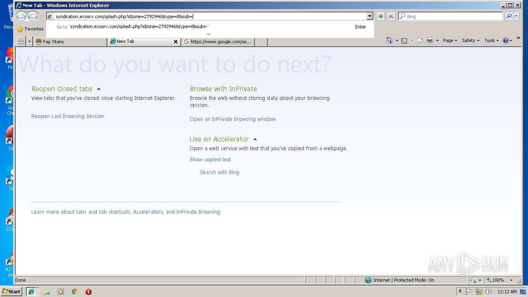Click the Windows Start button

[x=12, y=291]
